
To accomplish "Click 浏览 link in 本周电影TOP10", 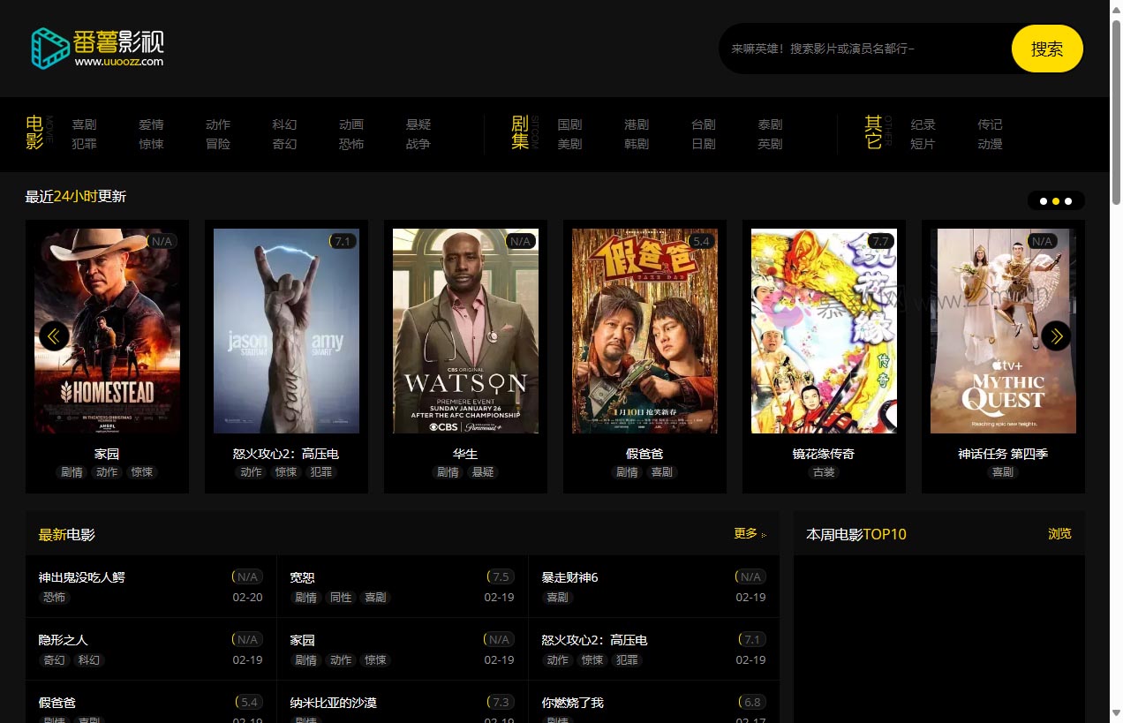I will pos(1059,533).
